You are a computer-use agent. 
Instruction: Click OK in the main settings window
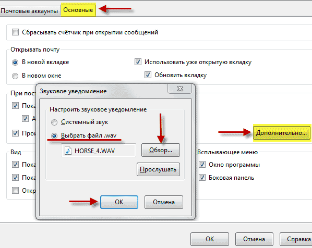click(210, 239)
